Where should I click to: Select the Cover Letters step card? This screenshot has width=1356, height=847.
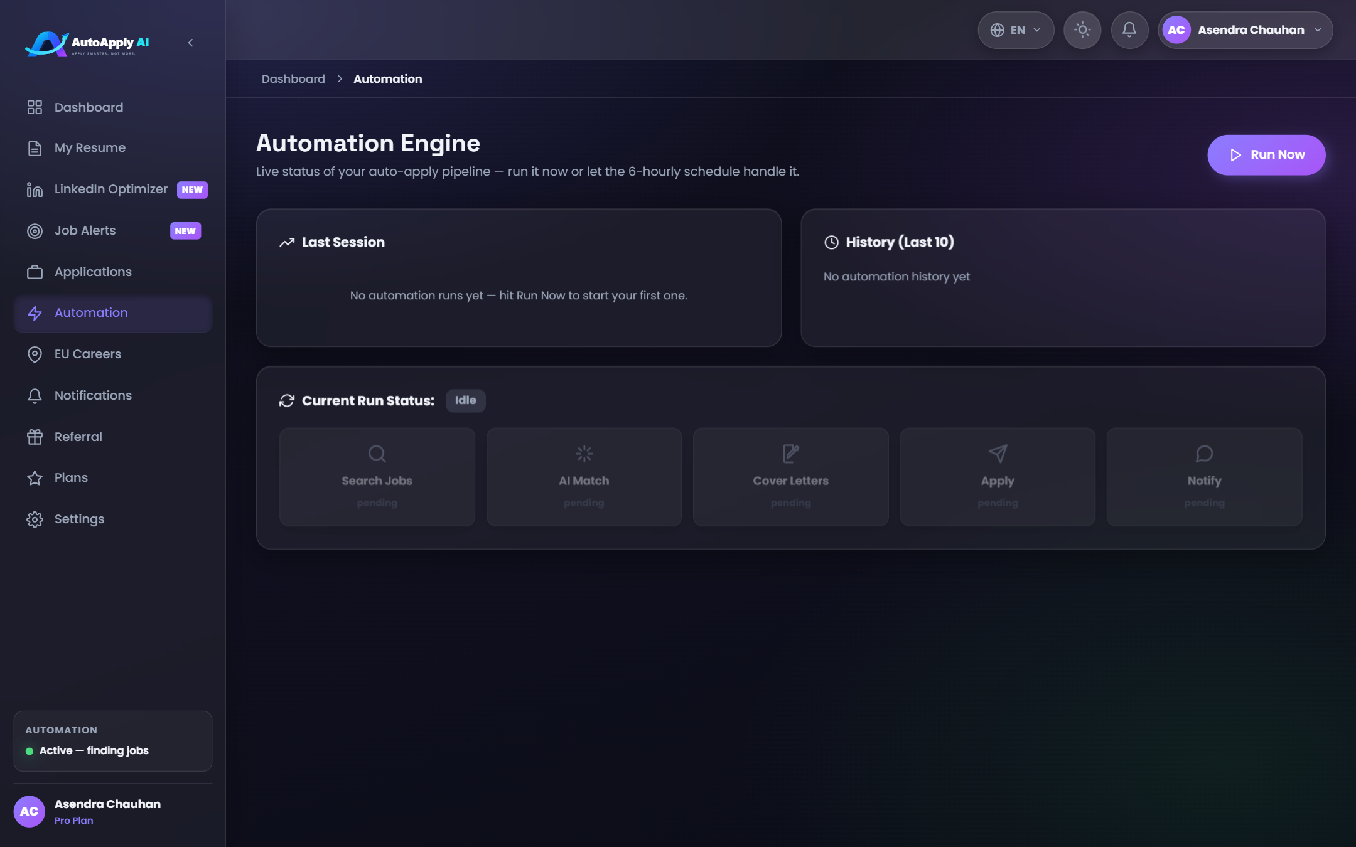click(x=791, y=477)
